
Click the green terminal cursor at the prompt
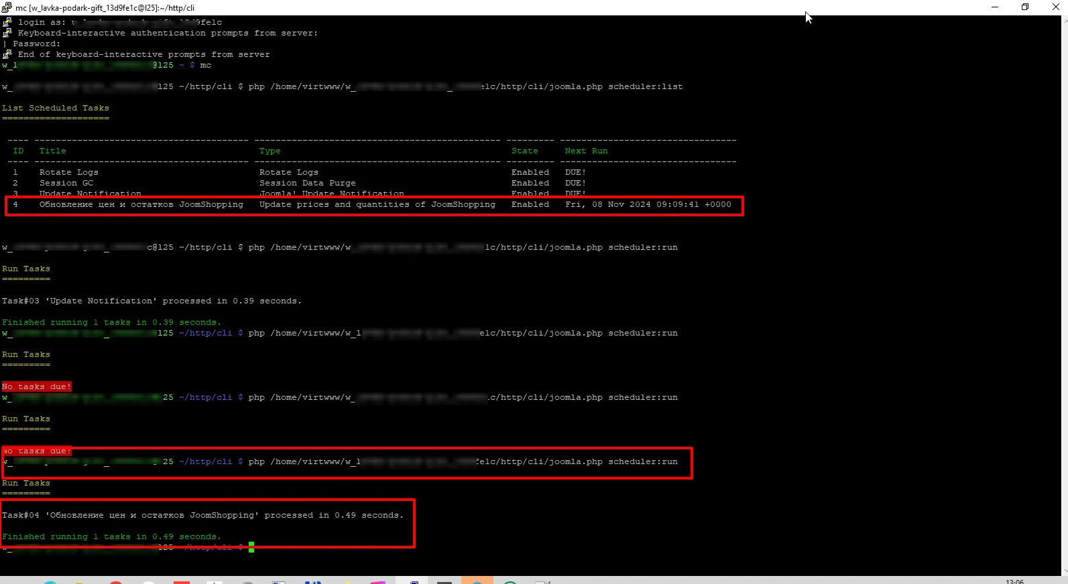[x=251, y=547]
